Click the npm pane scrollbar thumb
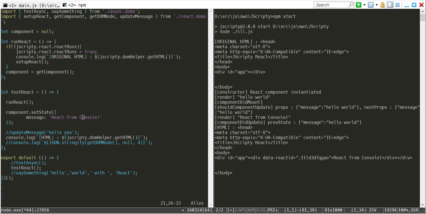 [422, 18]
